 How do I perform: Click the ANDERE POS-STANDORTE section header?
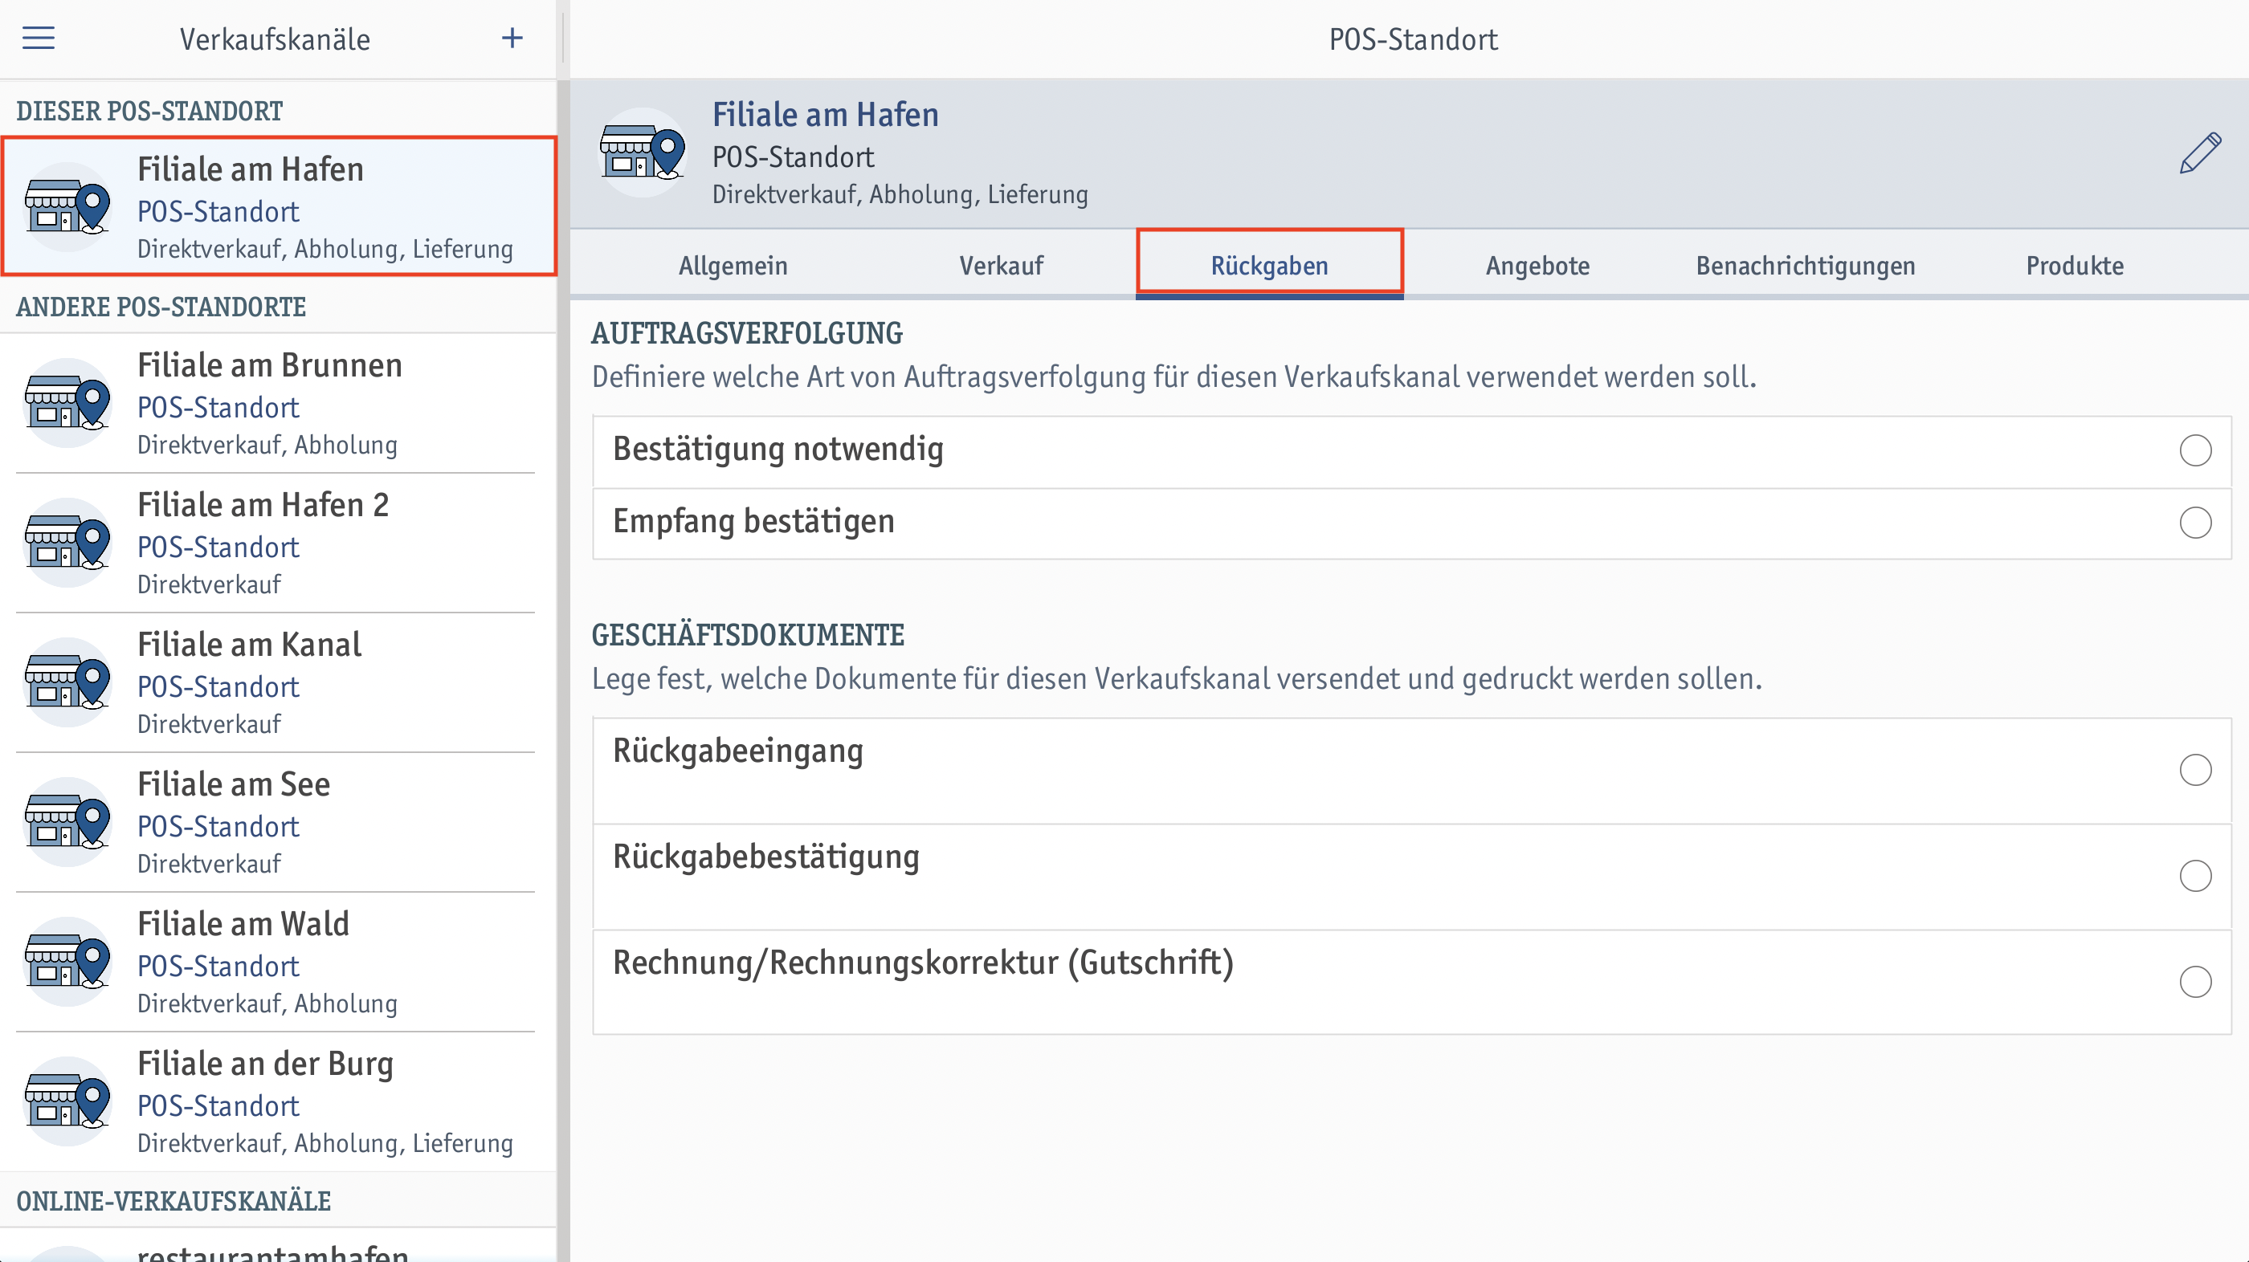[161, 307]
